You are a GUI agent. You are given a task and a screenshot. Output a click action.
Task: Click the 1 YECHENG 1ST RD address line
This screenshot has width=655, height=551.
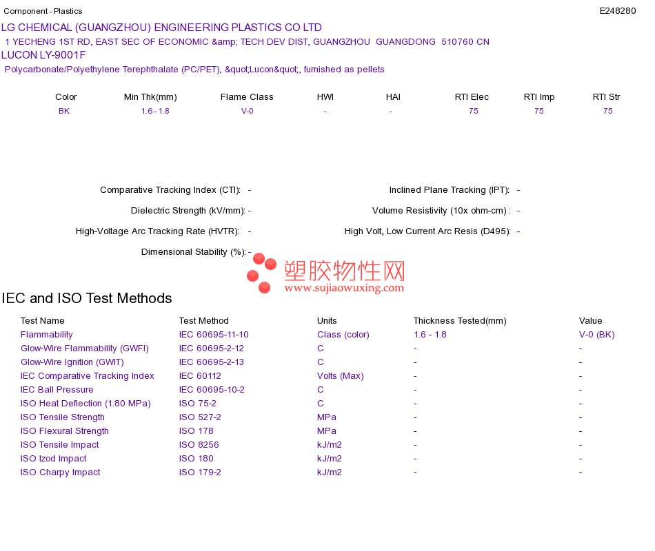tap(247, 42)
